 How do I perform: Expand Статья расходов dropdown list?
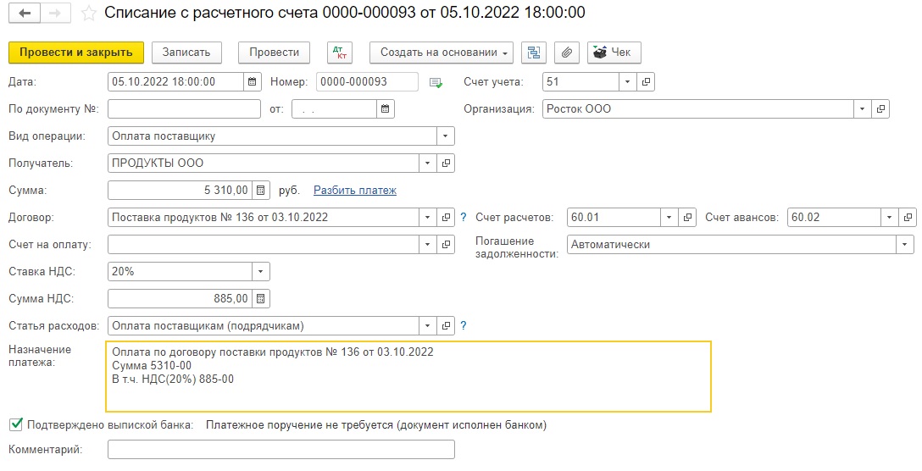[427, 325]
